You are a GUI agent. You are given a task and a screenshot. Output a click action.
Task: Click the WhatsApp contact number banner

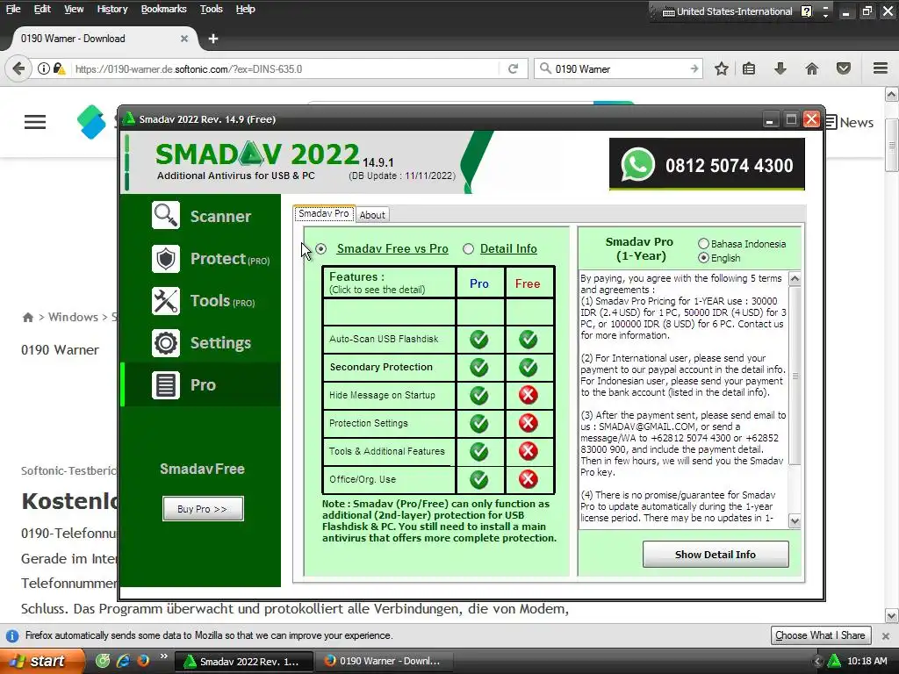[707, 164]
